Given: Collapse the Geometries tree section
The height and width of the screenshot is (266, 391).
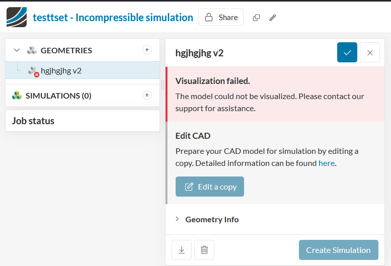Looking at the screenshot, I should [x=17, y=50].
